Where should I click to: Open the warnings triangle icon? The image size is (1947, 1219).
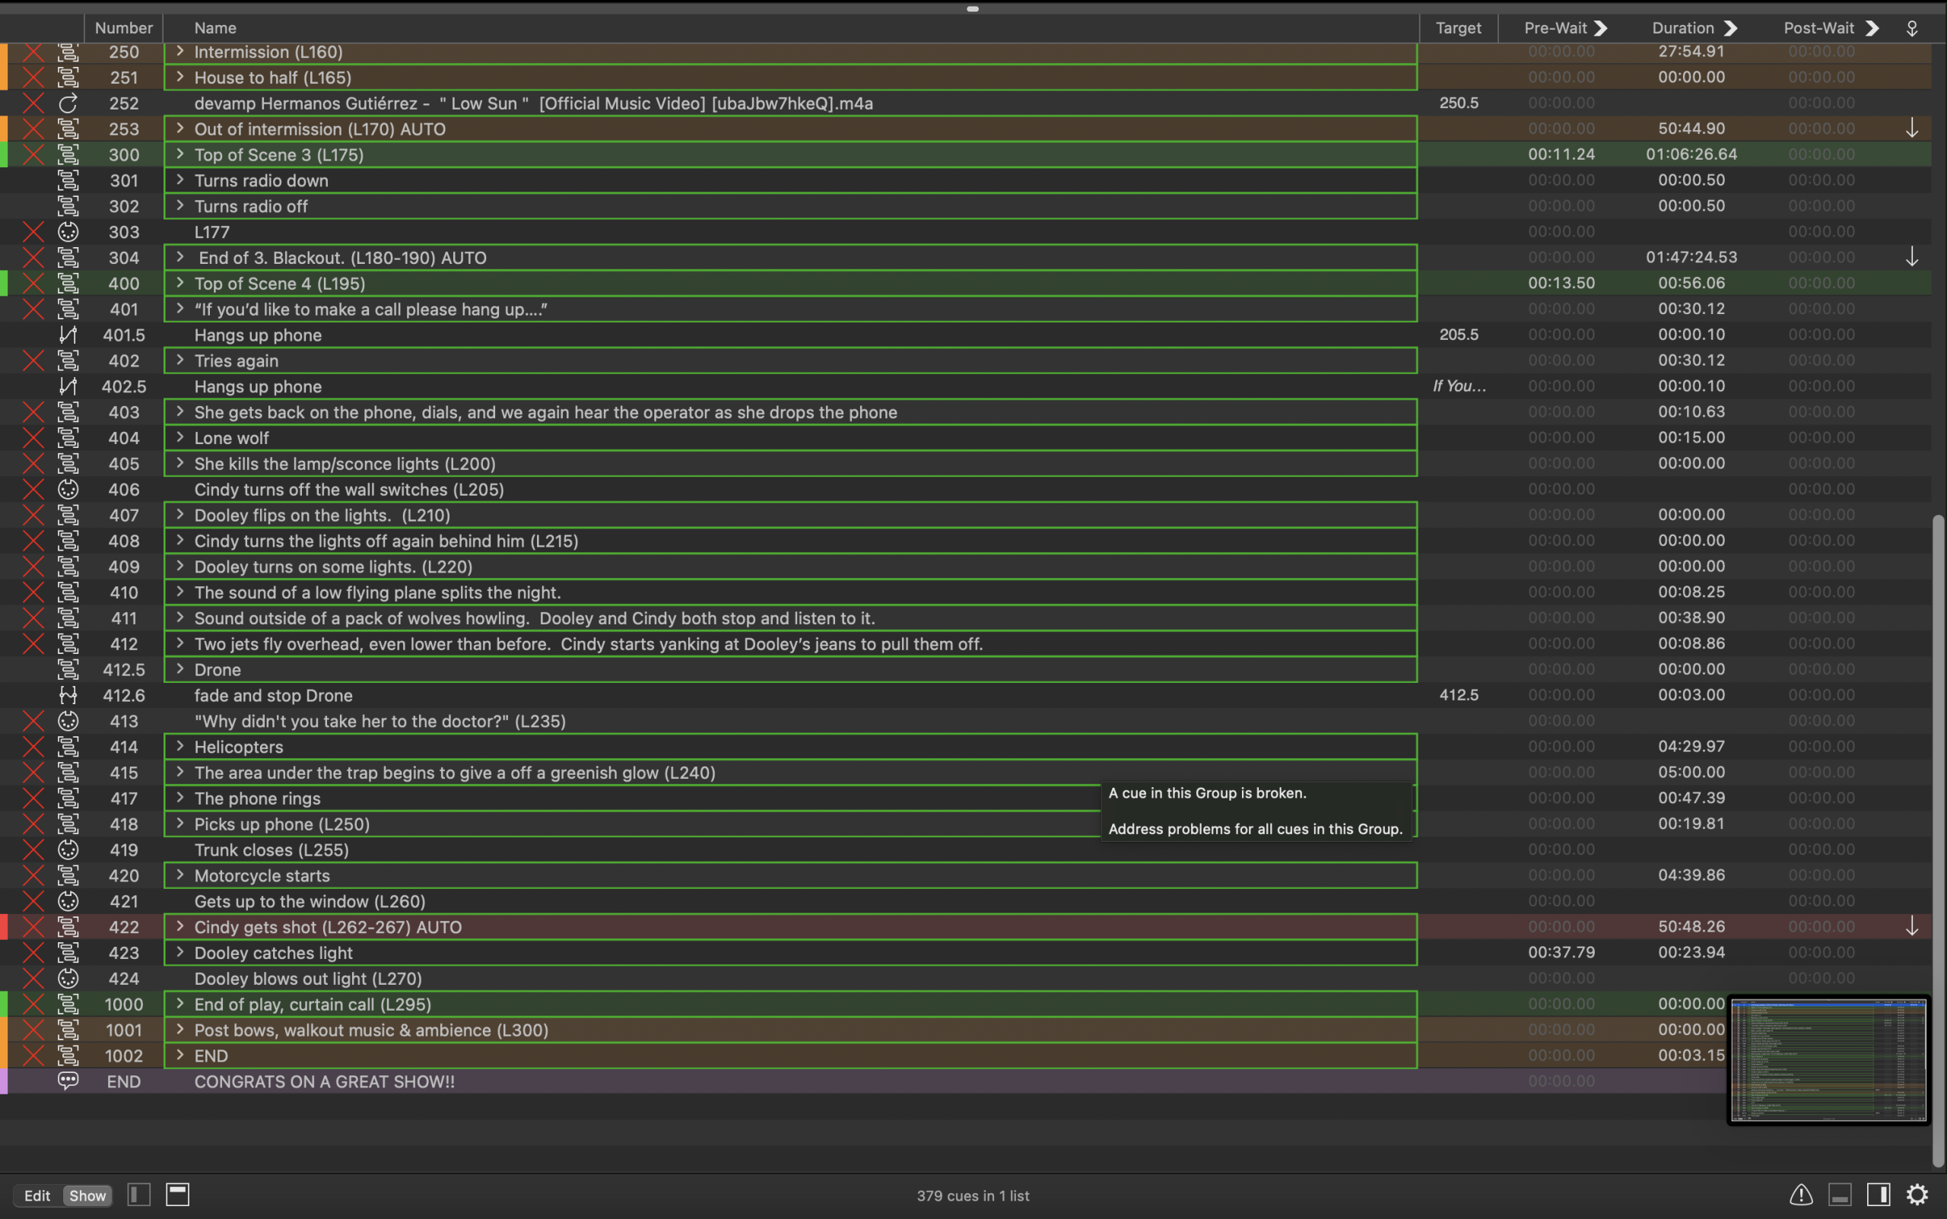coord(1801,1194)
